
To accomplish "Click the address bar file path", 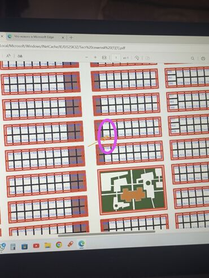I will point(63,46).
